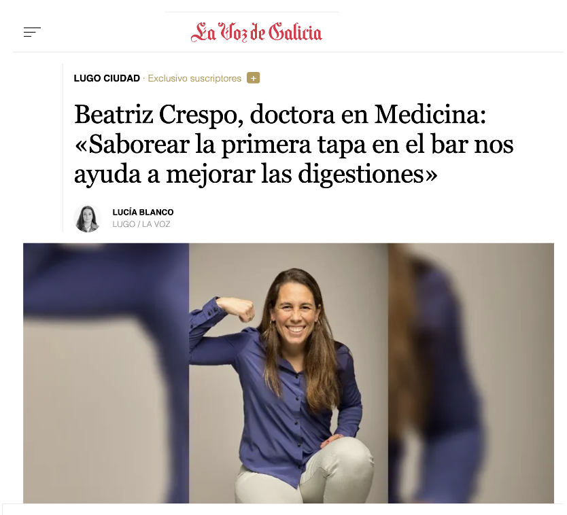Screen dimensions: 567x515
Task: Click the thin gray bar above the logo
Action: [x=252, y=12]
